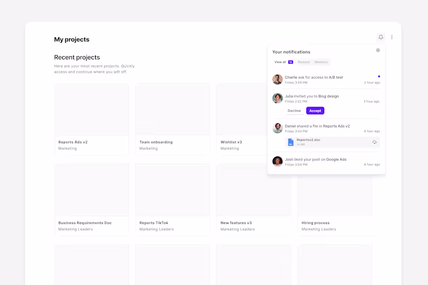Click the Team onboarding card title
The height and width of the screenshot is (285, 428).
[x=156, y=142]
